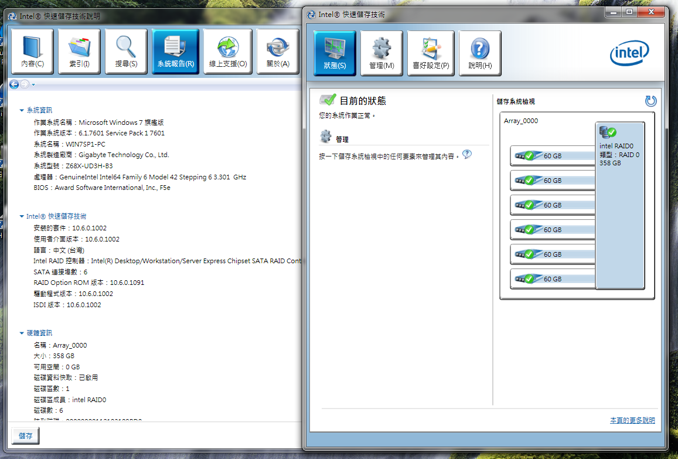Click the 系統製造廠商 Gigabyte Technology line

(x=101, y=155)
